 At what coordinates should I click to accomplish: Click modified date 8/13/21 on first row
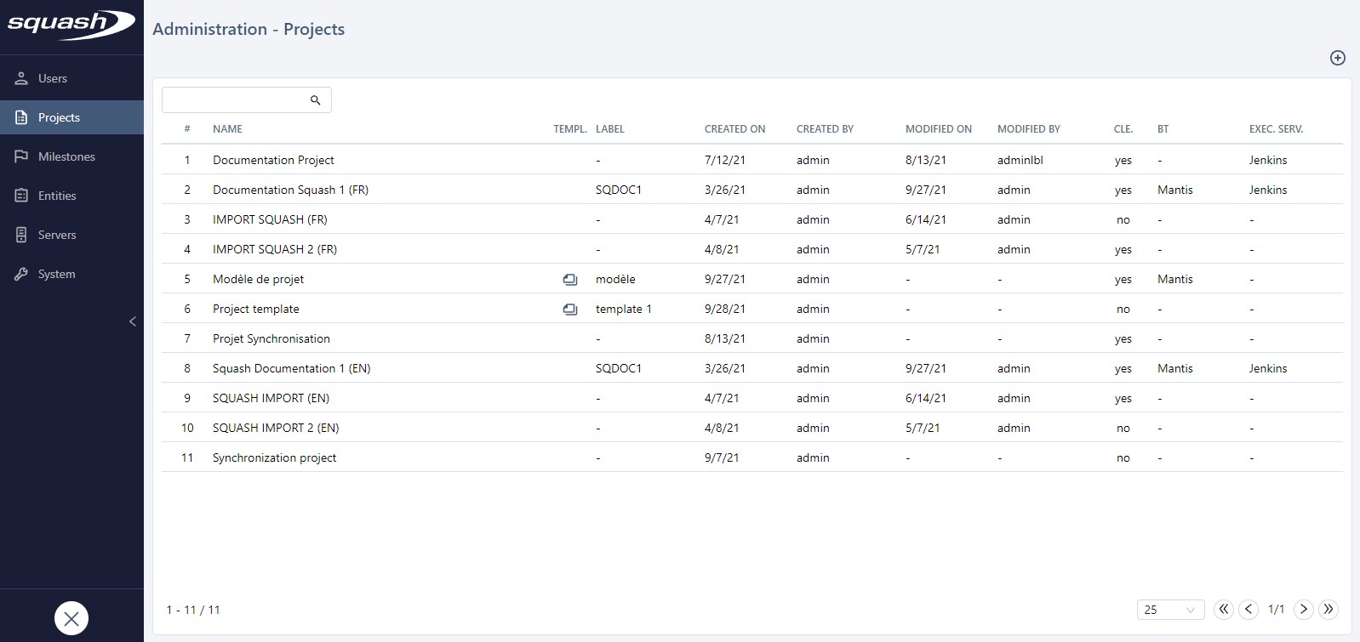click(926, 160)
